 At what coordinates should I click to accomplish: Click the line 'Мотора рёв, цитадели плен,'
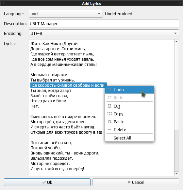pos(58,122)
